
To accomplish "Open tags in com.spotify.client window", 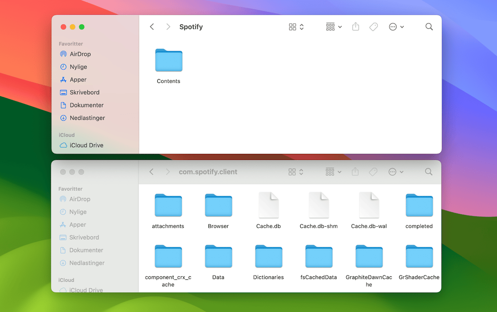I will coord(373,172).
